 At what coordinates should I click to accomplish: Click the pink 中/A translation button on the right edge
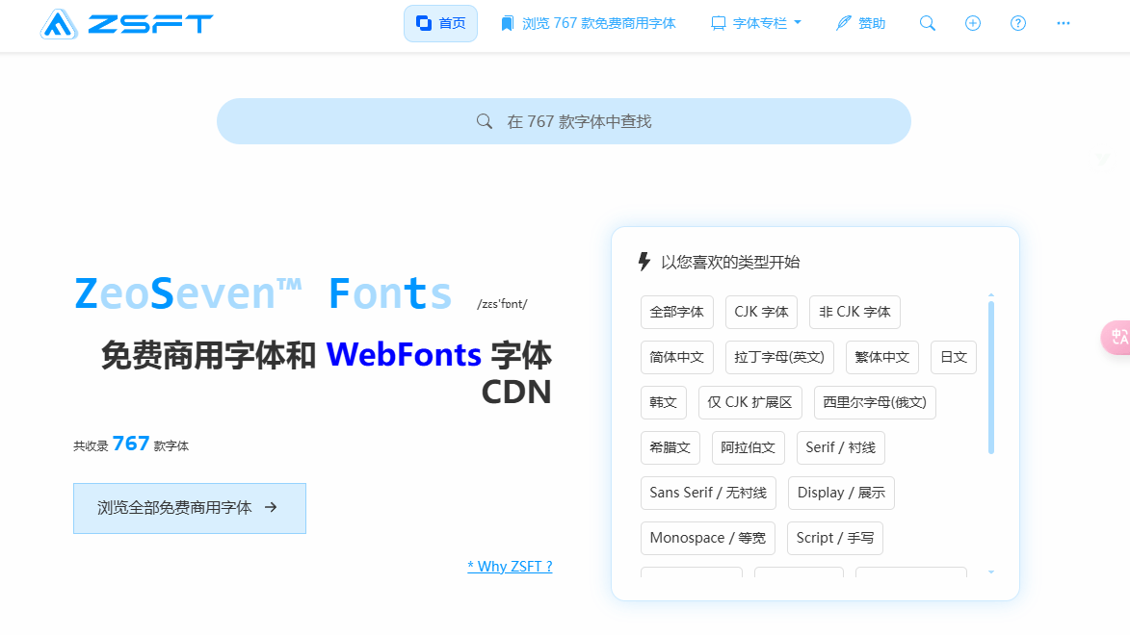point(1120,338)
